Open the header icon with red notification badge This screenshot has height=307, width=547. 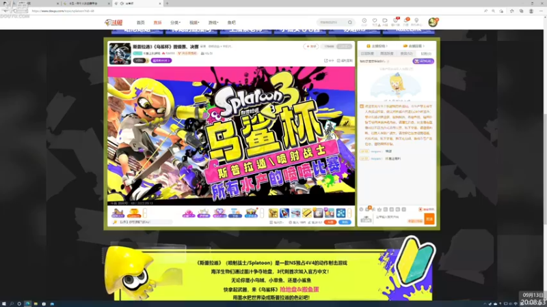click(x=396, y=21)
